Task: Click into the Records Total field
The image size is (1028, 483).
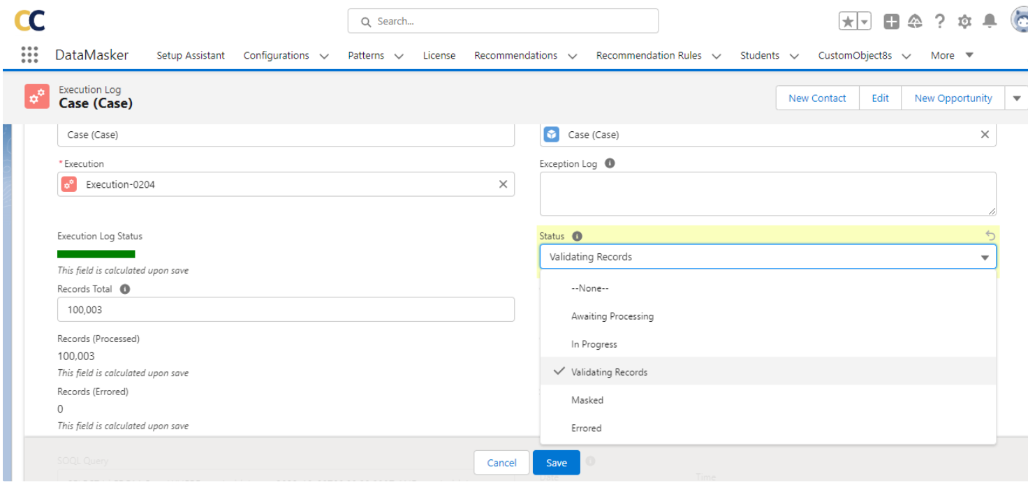Action: click(x=285, y=309)
